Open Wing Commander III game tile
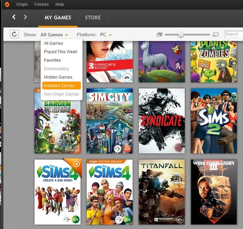The width and height of the screenshot is (243, 229). pyautogui.click(x=214, y=192)
